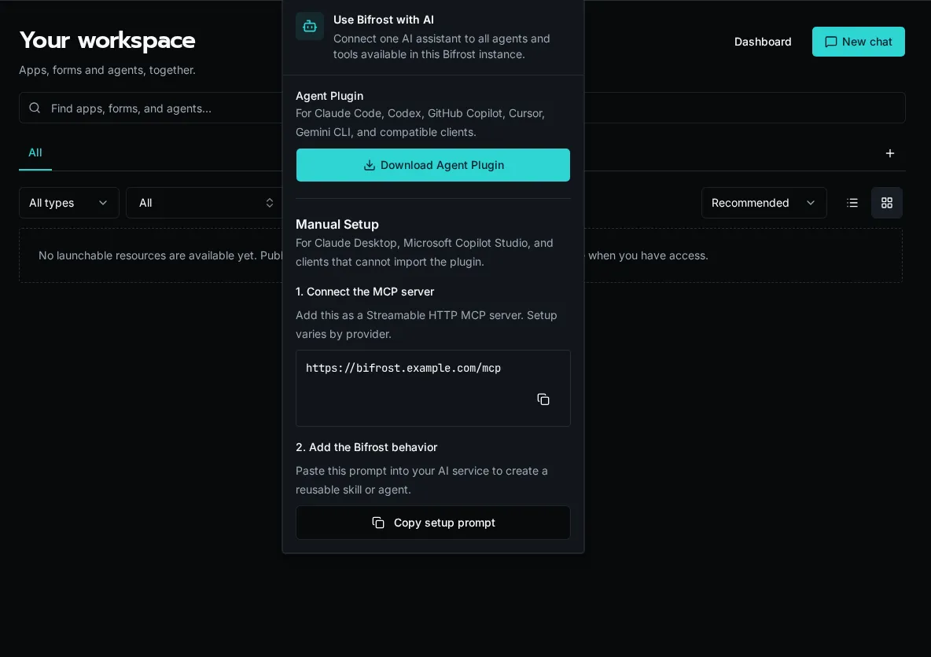Click the search magnifier icon
931x657 pixels.
[x=35, y=108]
